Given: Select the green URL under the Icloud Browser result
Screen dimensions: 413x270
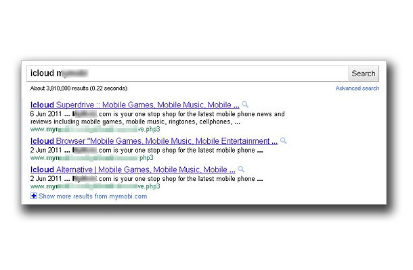Looking at the screenshot, I should click(91, 158).
